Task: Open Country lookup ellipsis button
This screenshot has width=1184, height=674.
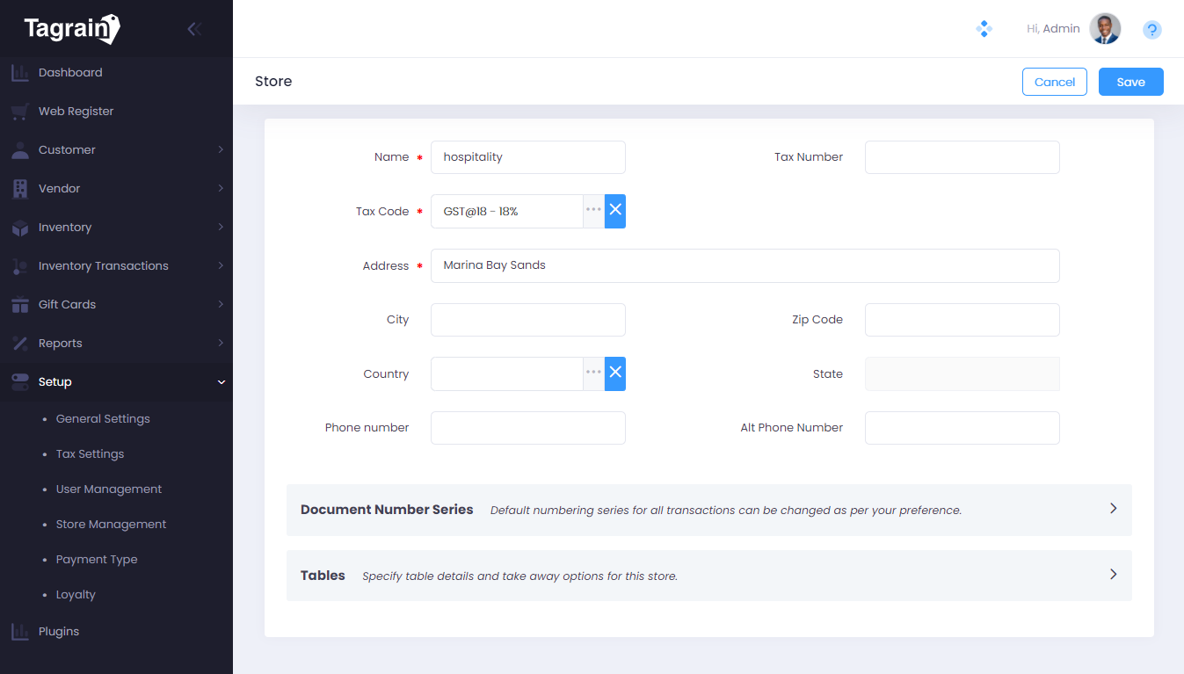Action: pos(593,373)
